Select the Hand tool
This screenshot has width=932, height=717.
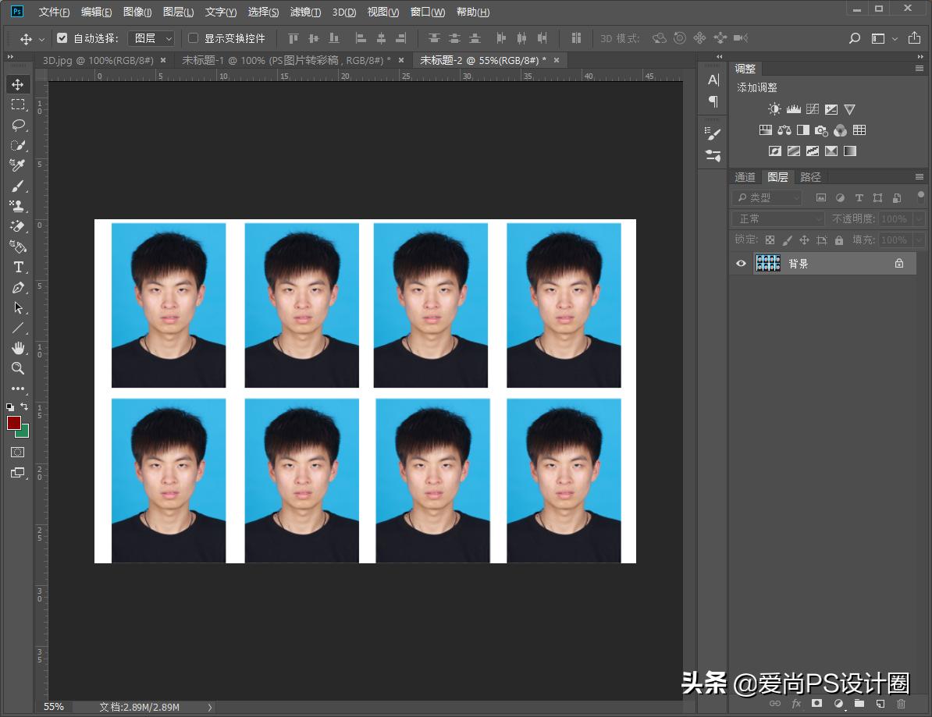click(17, 348)
